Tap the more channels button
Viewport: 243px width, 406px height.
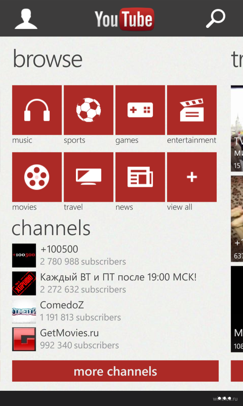(x=115, y=371)
